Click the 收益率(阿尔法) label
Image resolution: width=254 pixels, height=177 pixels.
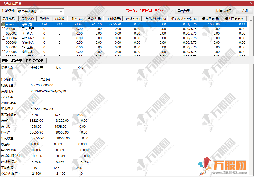tap(11, 156)
